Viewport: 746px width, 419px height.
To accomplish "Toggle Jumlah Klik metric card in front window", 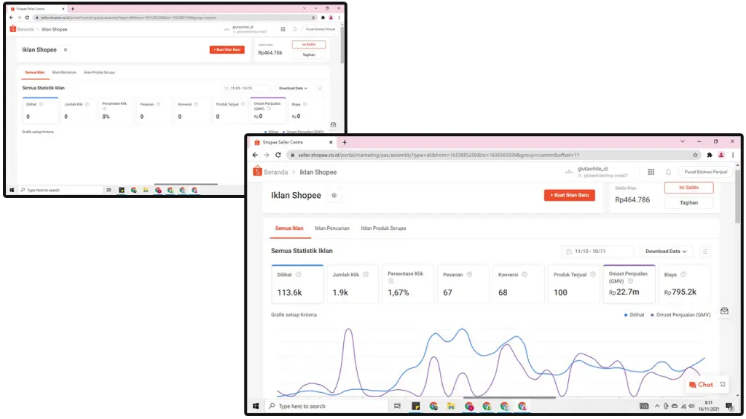I will 353,284.
